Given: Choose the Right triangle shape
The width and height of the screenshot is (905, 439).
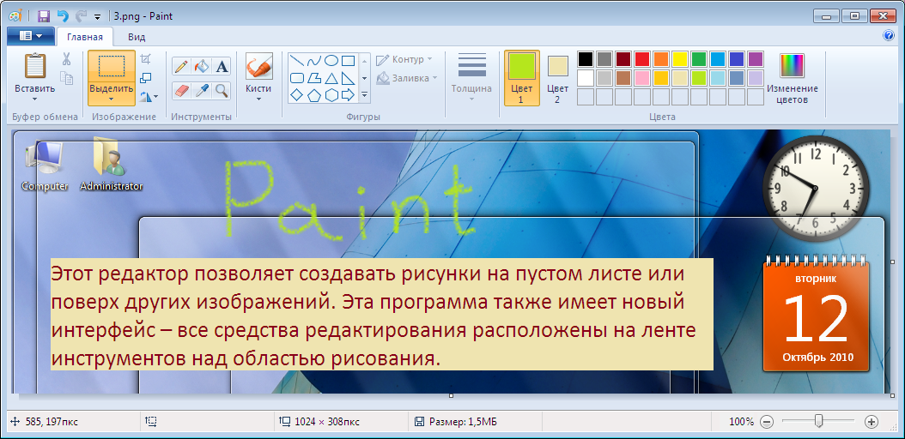Looking at the screenshot, I should [348, 78].
